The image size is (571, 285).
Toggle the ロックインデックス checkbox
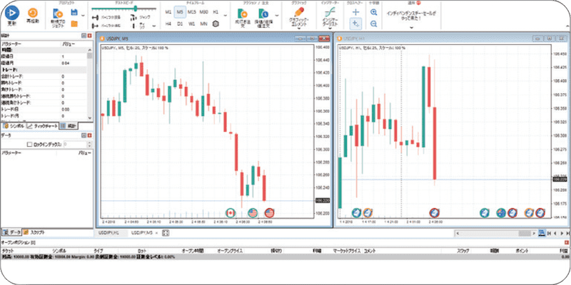29,144
